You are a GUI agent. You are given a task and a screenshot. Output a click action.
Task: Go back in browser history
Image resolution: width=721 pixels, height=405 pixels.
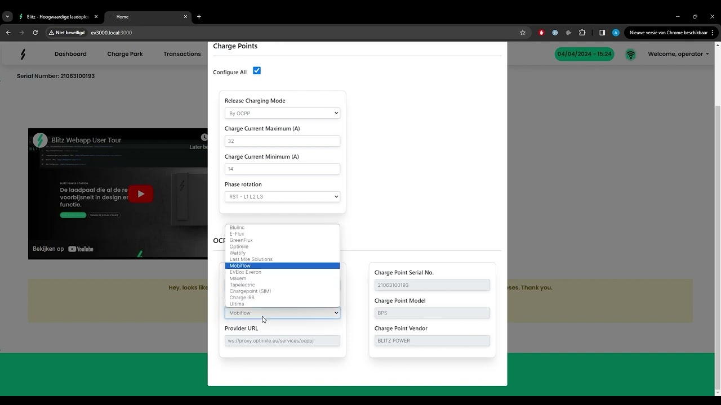coord(8,33)
